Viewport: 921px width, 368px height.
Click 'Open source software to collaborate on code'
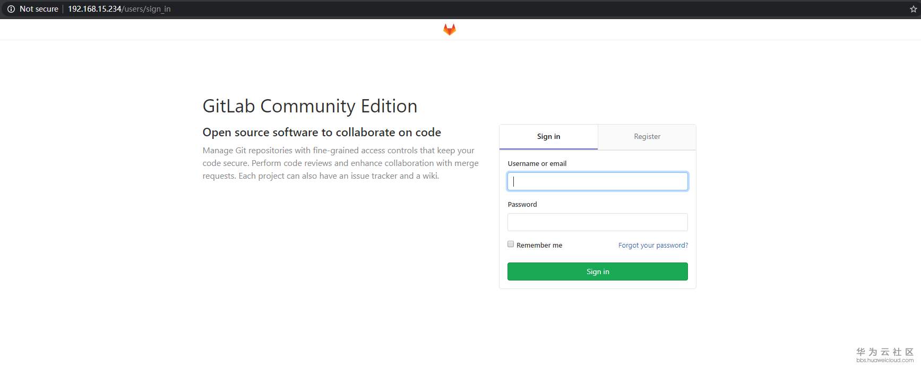322,132
